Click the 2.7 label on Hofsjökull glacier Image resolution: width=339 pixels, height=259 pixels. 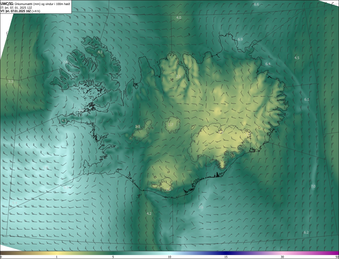click(x=171, y=125)
